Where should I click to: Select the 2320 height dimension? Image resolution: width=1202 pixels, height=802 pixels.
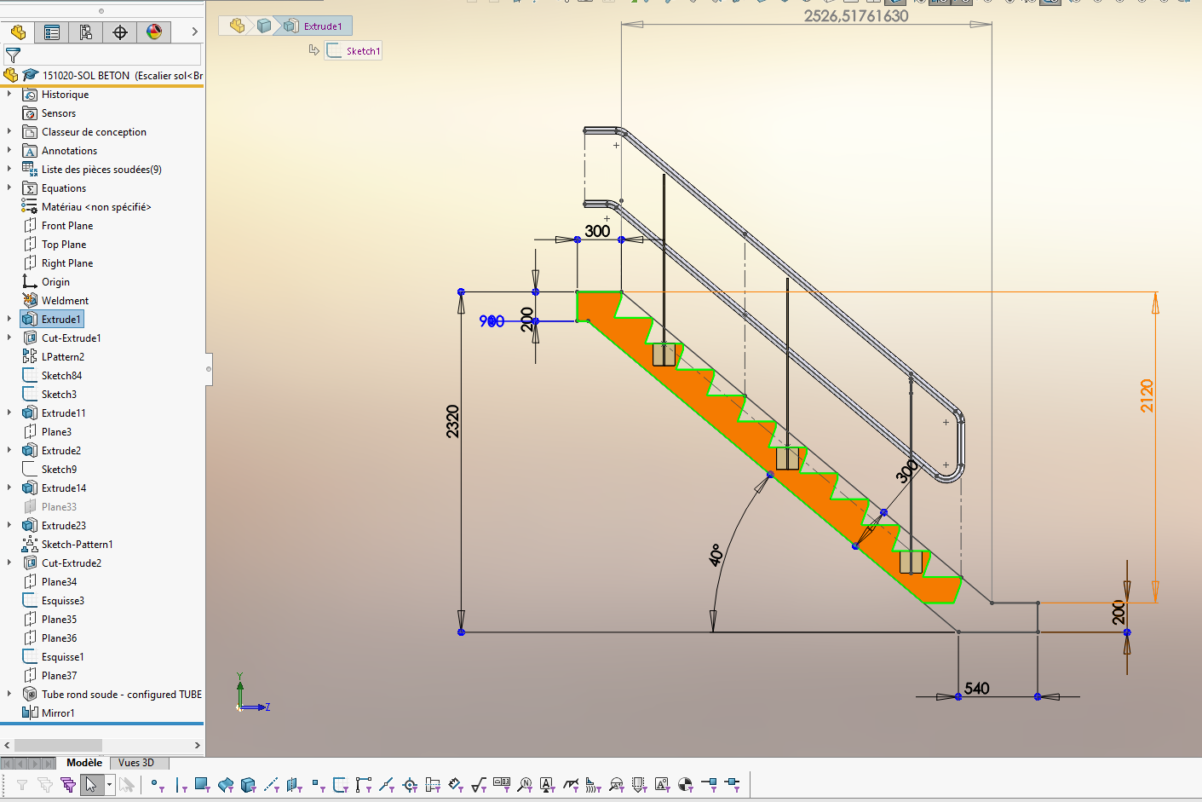coord(452,422)
